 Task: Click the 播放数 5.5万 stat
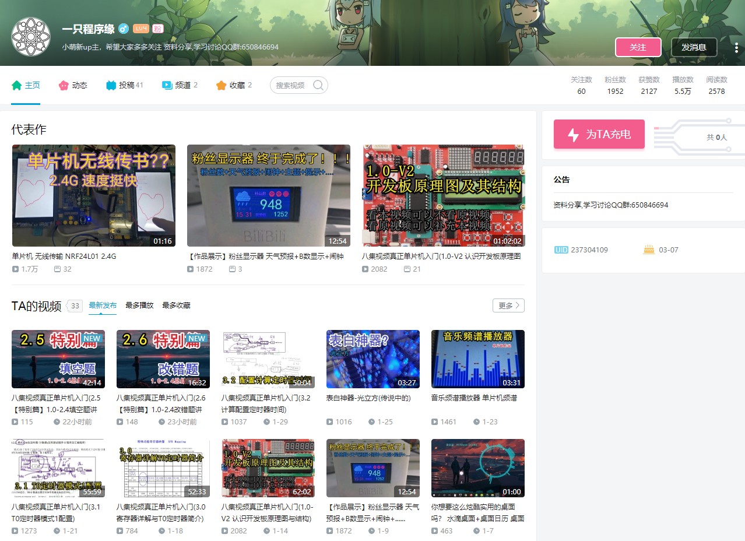(x=683, y=85)
